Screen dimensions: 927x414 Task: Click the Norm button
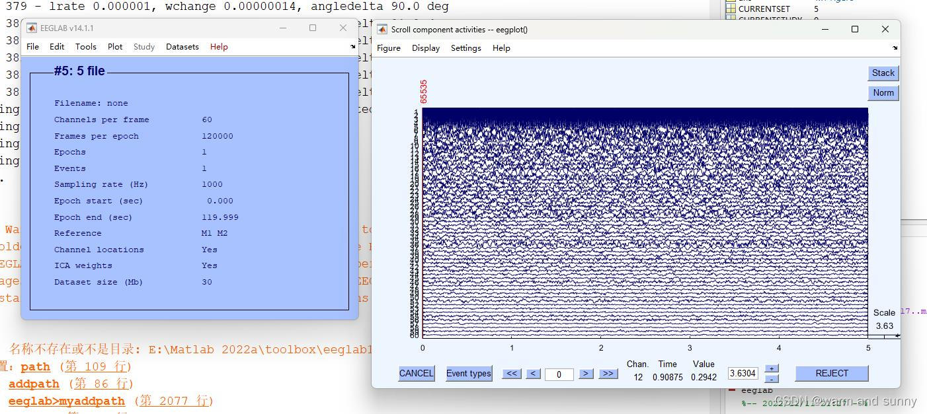point(883,92)
